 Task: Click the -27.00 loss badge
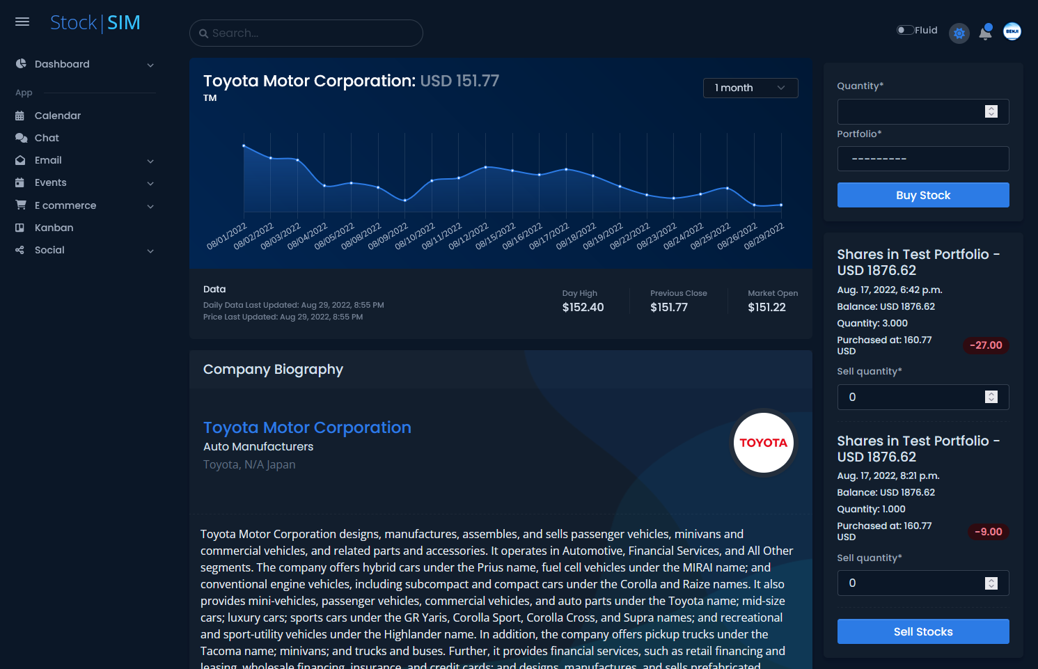[986, 345]
